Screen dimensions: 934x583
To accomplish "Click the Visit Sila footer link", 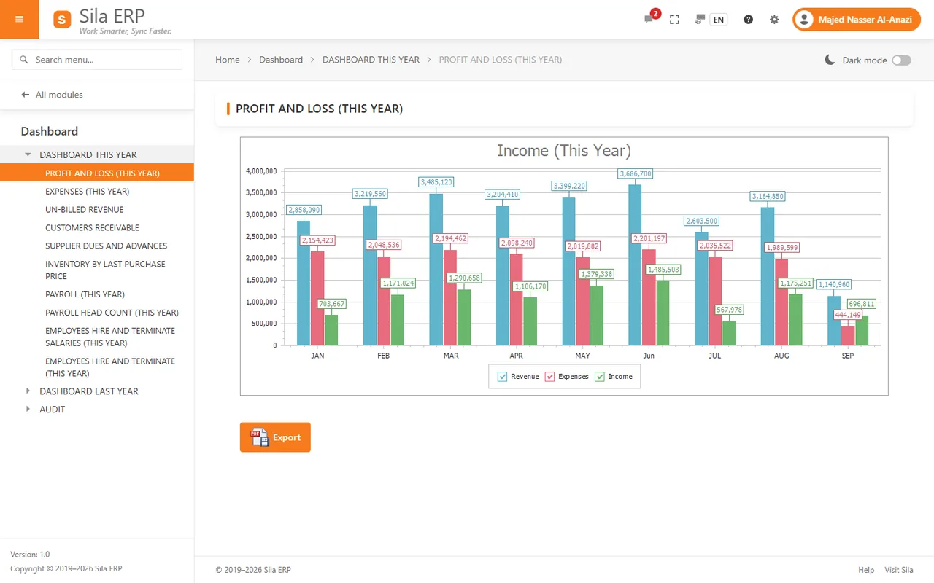I will (x=899, y=570).
